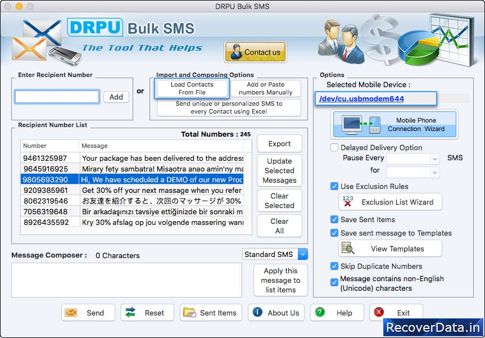Click in the recipient number input field

pos(57,97)
